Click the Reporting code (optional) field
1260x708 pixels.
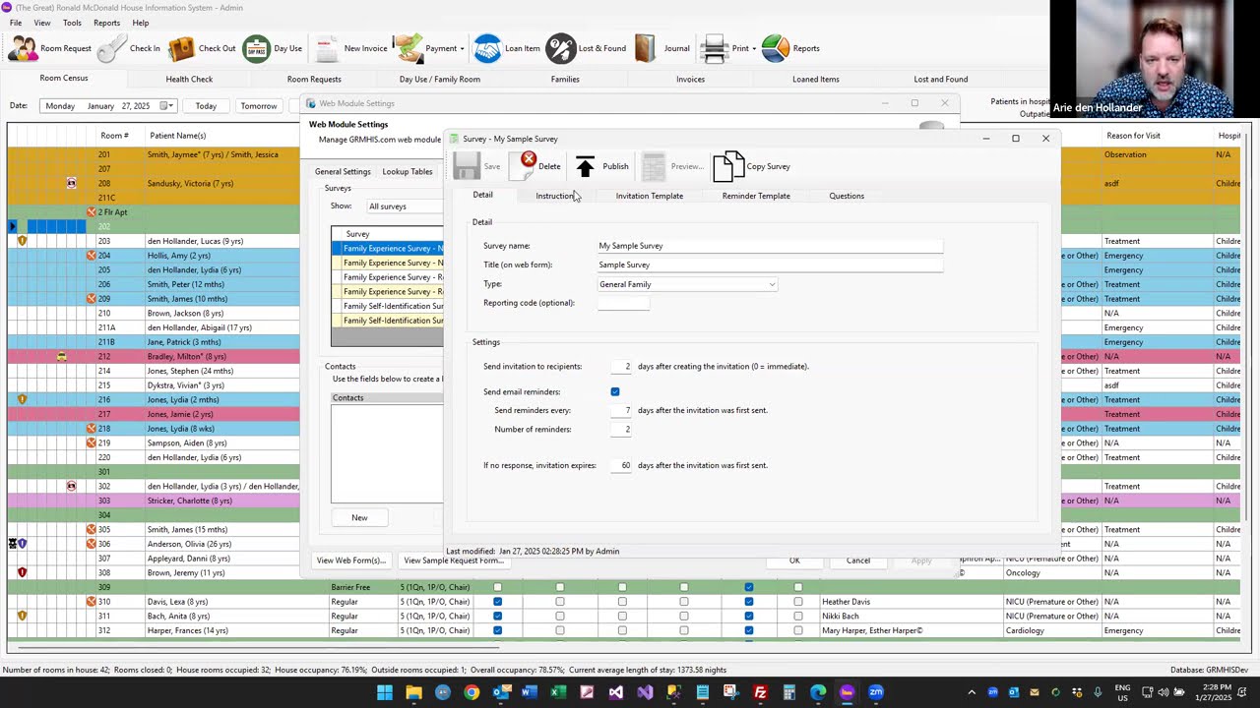[623, 303]
